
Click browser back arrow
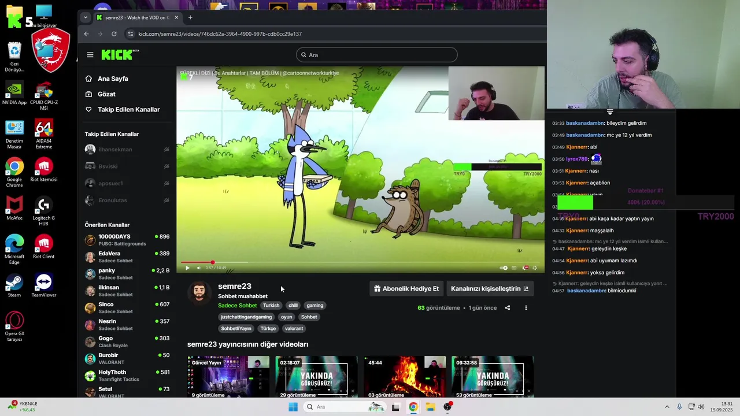pos(87,34)
